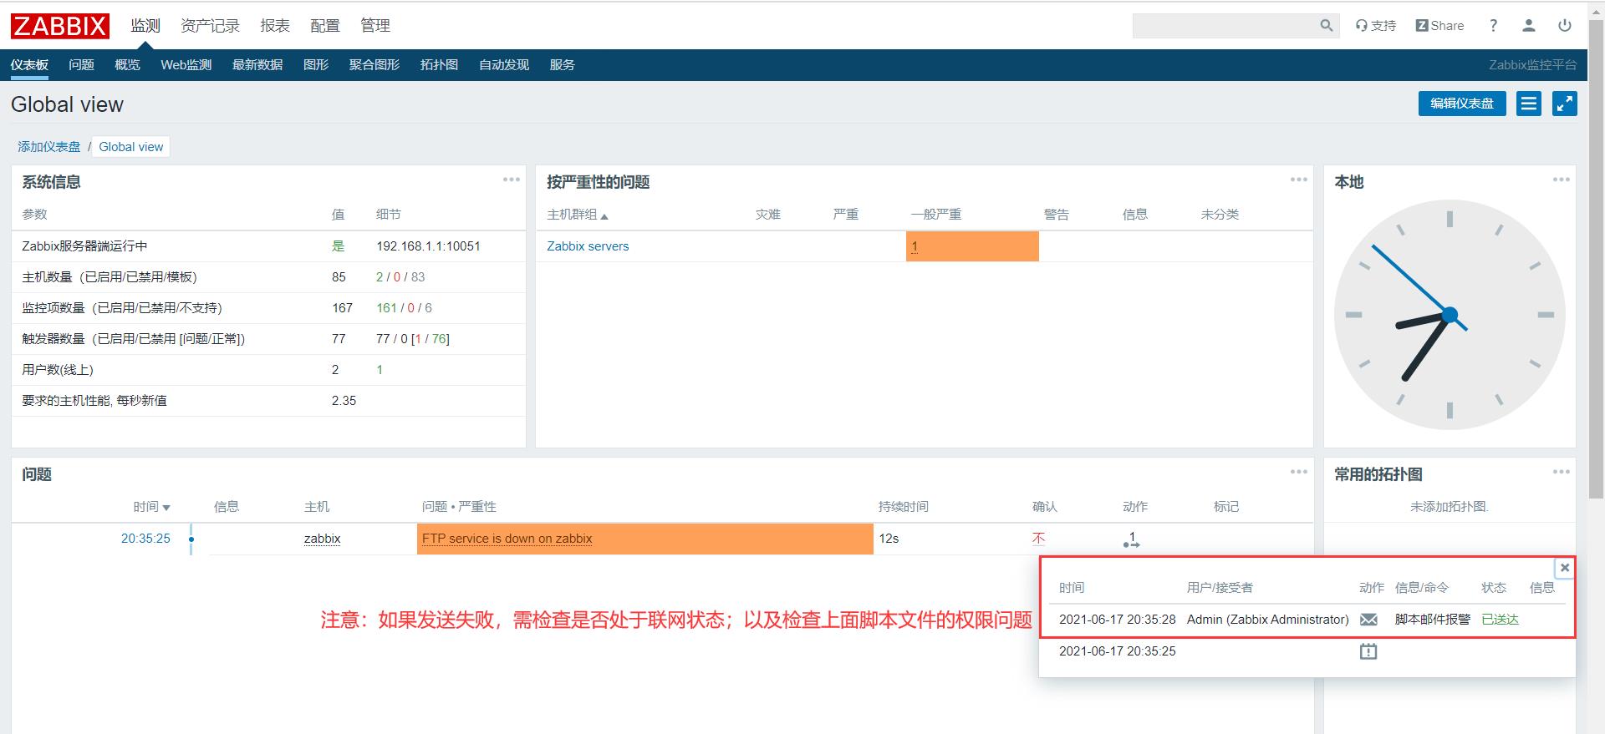Click the actions count icon
Viewport: 1605px width, 734px height.
pos(1132,539)
